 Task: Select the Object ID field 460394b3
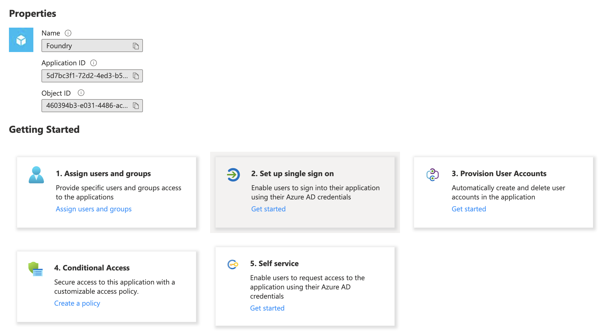[x=92, y=105]
